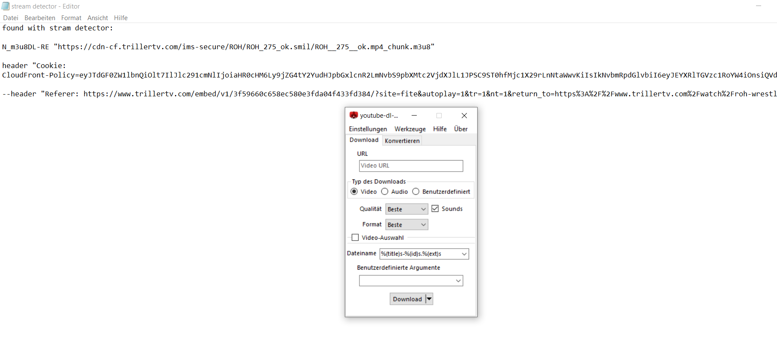Viewport: 777px width, 354px height.
Task: Click the --header "Referer: line
Action: tap(389, 94)
